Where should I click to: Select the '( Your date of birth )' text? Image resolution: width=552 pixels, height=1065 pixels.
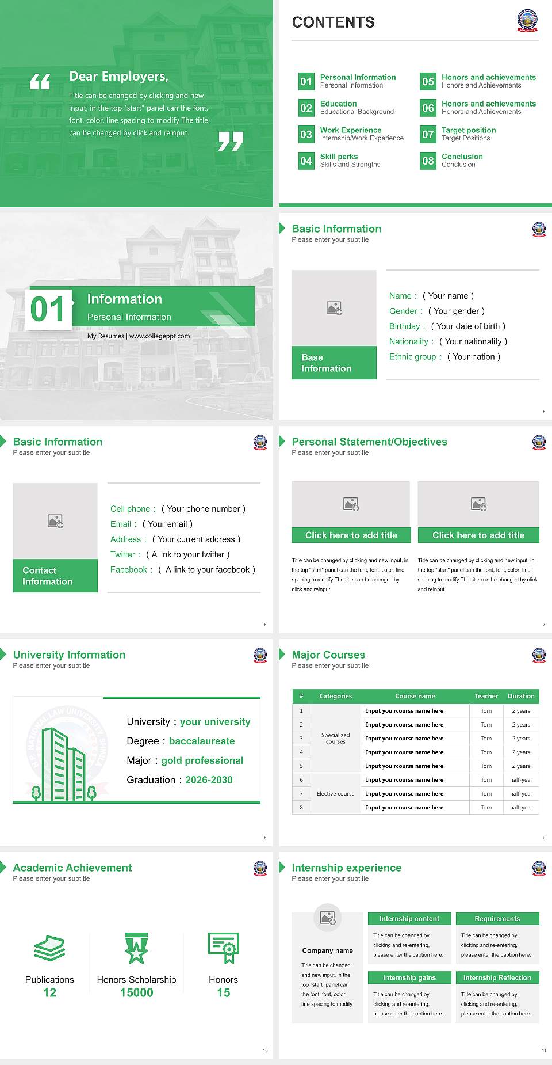coord(468,326)
